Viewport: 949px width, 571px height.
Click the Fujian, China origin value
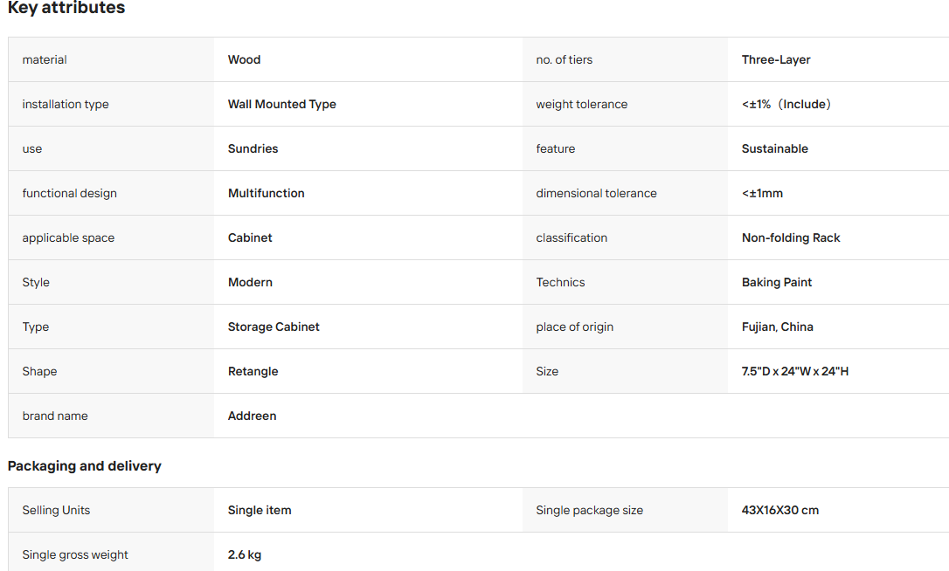pyautogui.click(x=777, y=327)
